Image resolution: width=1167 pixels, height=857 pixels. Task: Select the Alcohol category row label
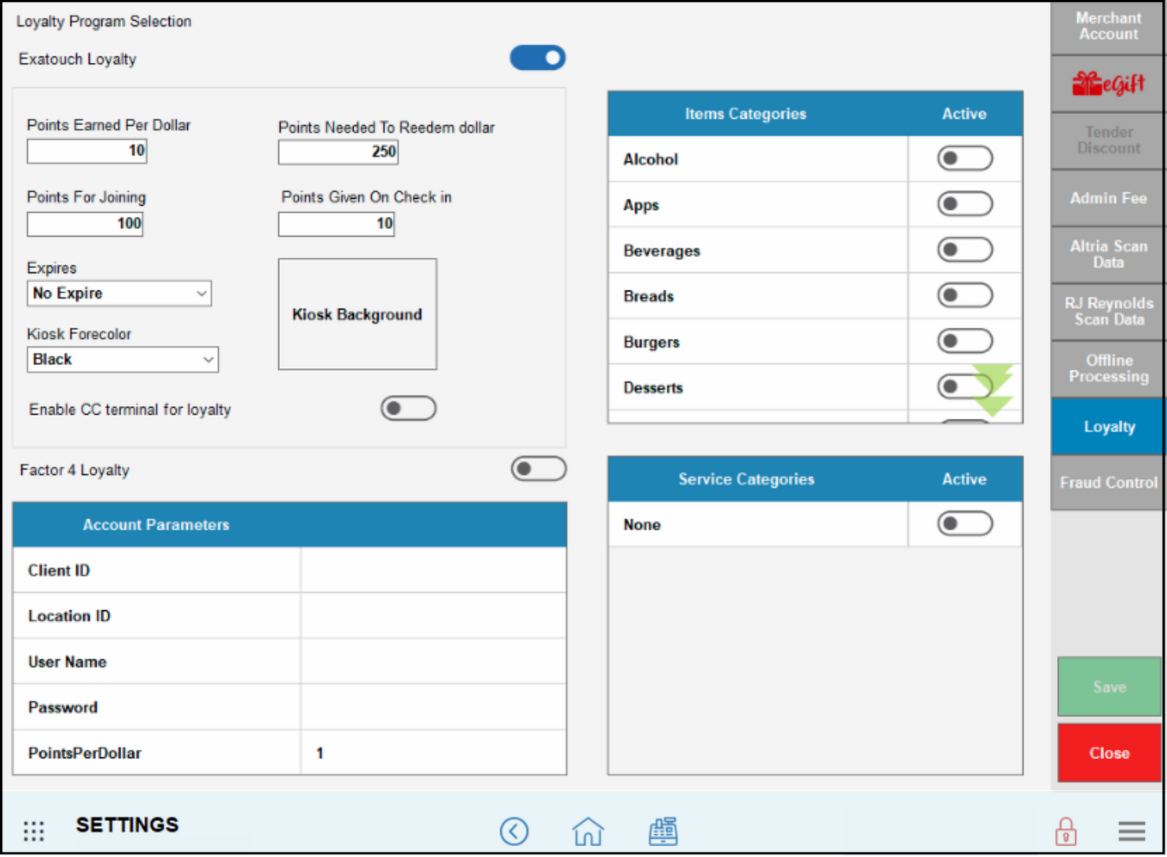(x=650, y=160)
